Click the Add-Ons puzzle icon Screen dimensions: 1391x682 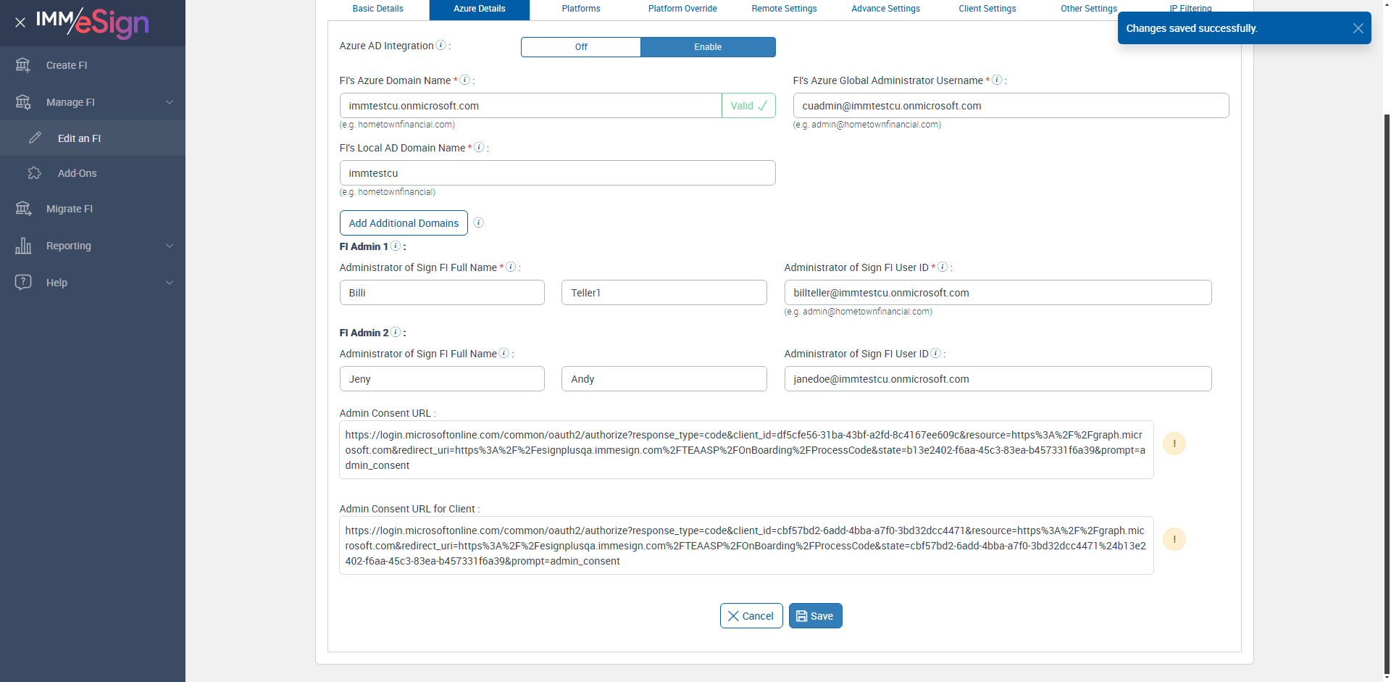click(35, 173)
